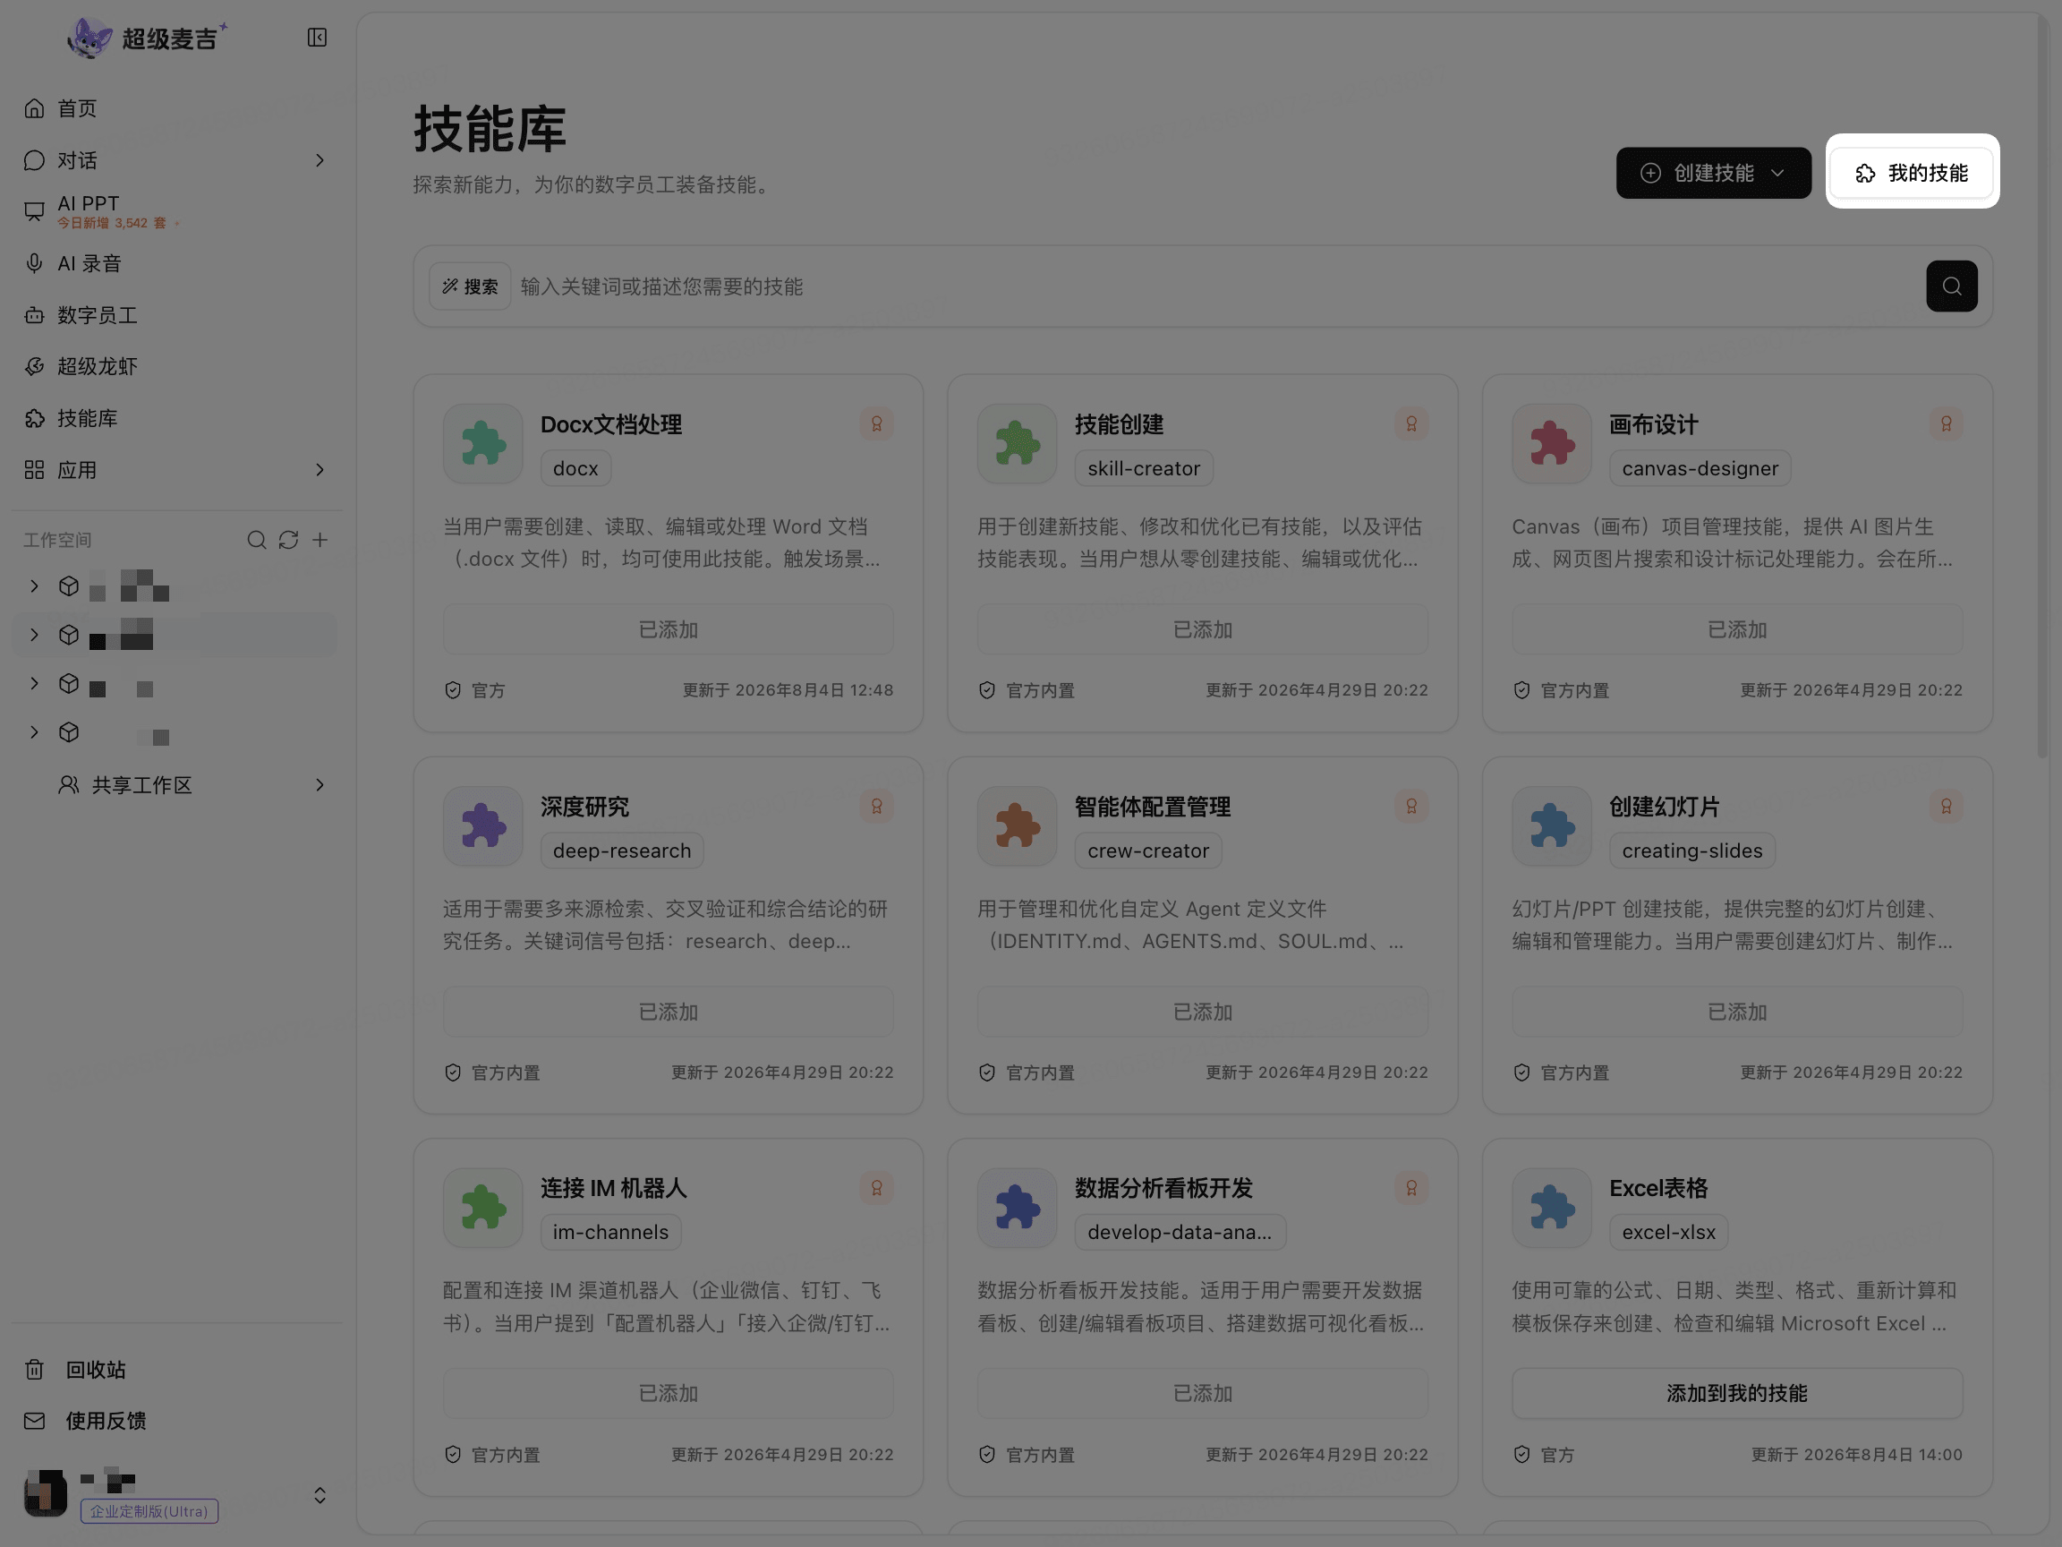Open the Excel表格 puzzle icon
This screenshot has height=1547, width=2062.
coord(1551,1208)
